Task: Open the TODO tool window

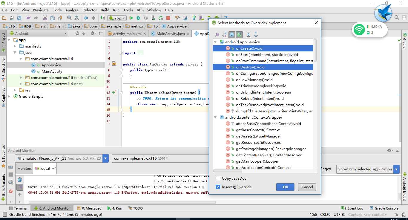Action: click(x=135, y=208)
